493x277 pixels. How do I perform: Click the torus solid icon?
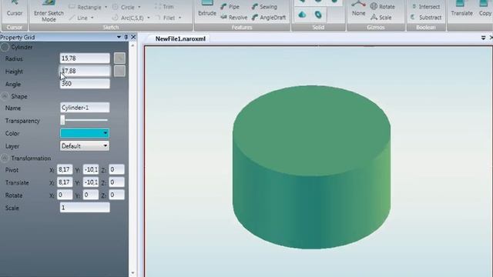click(318, 15)
